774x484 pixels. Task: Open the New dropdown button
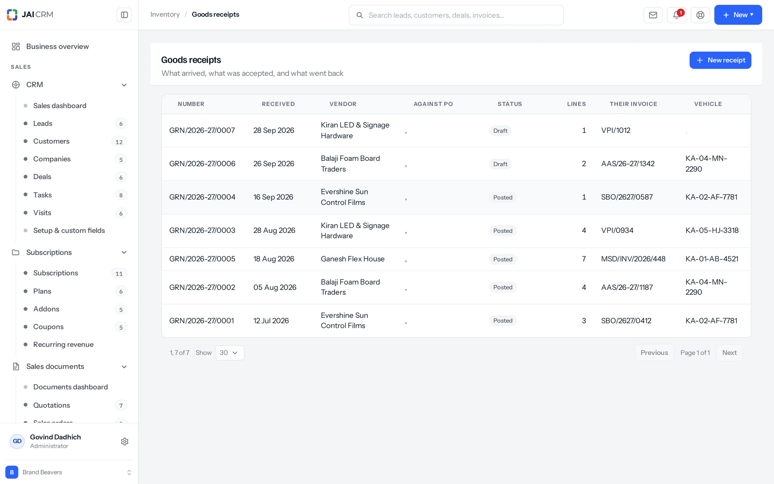coord(738,15)
